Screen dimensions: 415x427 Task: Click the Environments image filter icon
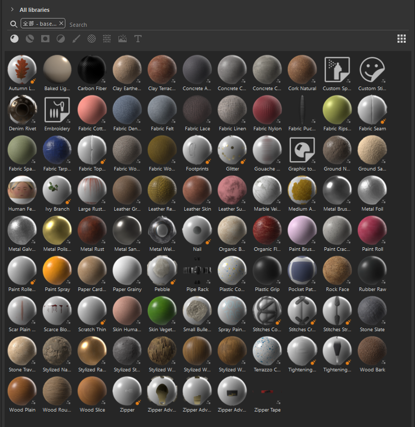click(x=123, y=39)
